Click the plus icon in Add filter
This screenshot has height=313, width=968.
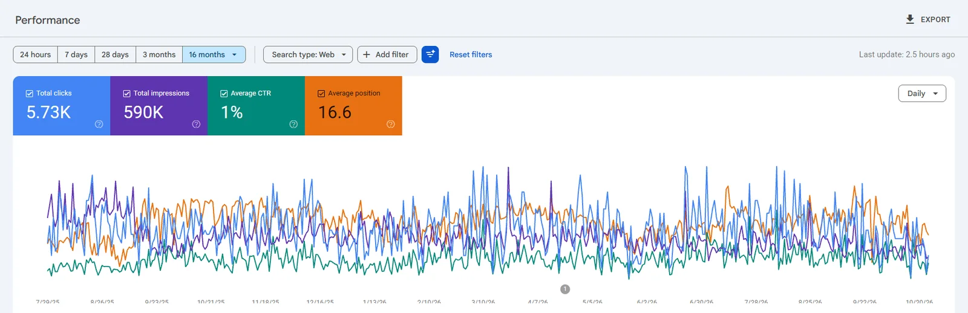pos(367,54)
